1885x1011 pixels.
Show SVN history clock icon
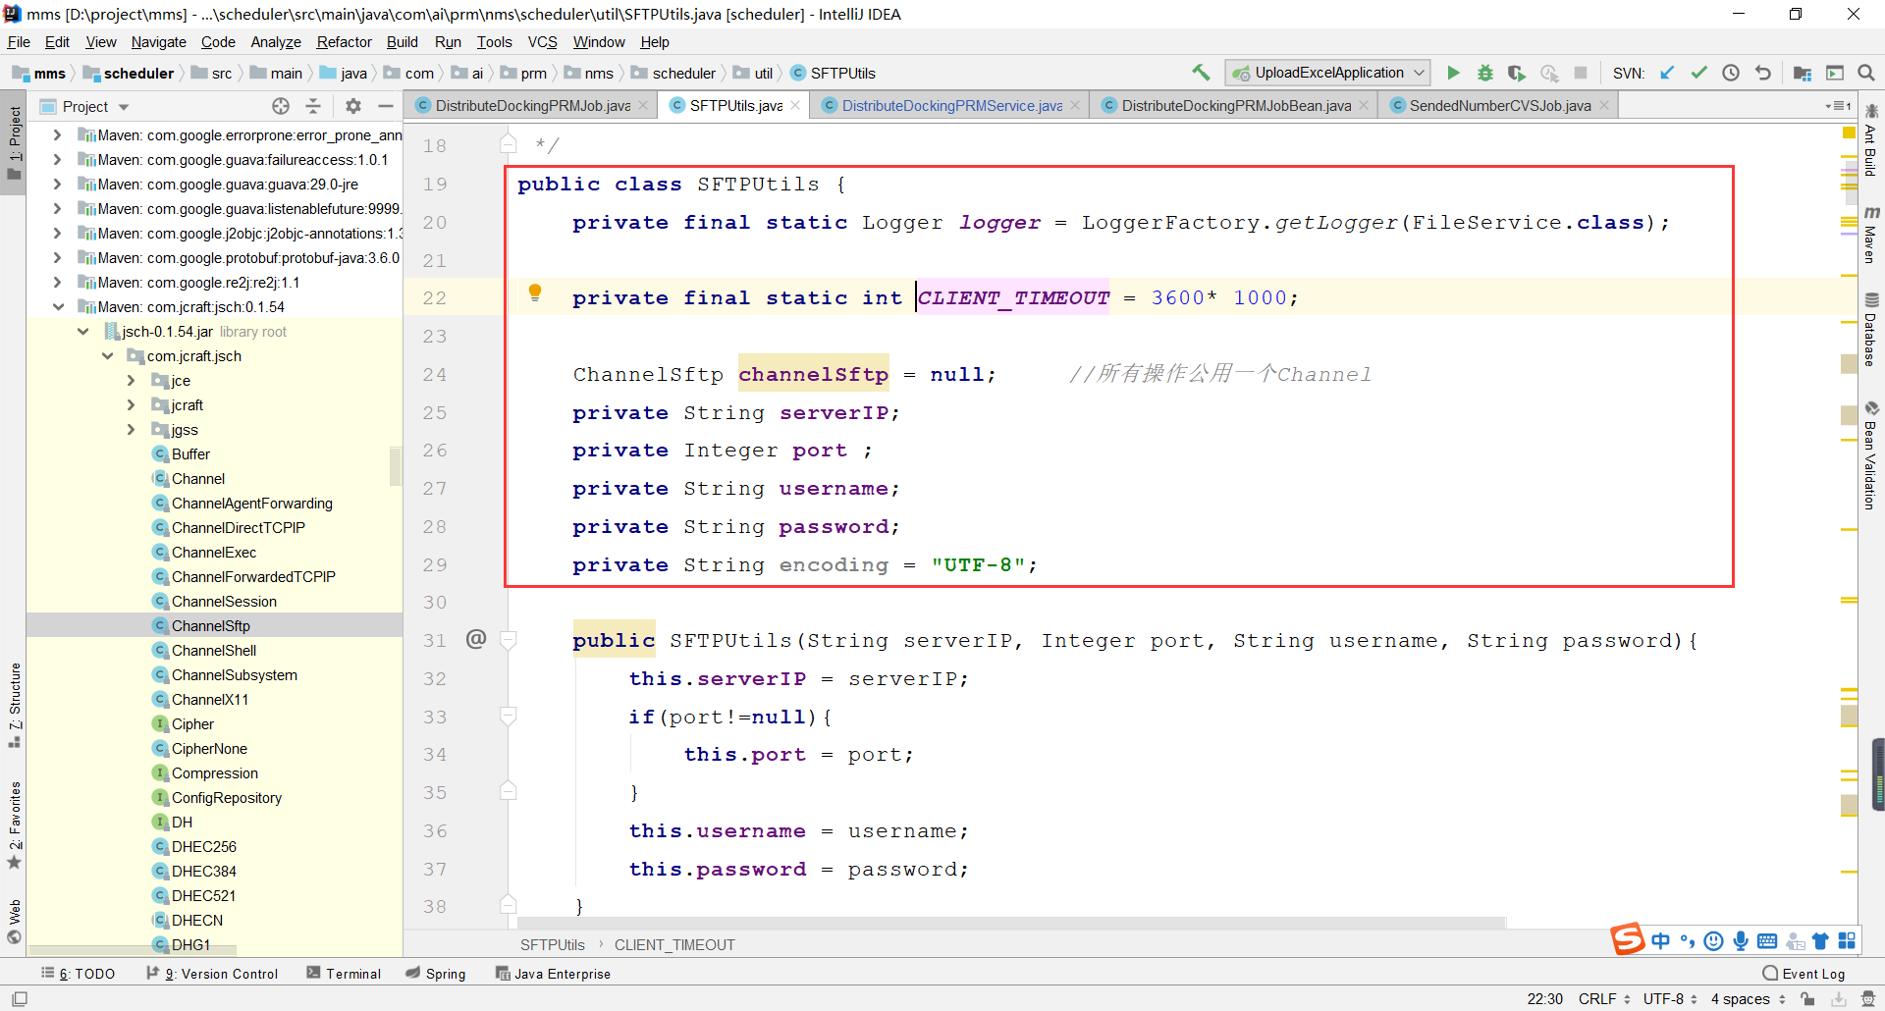(x=1731, y=73)
